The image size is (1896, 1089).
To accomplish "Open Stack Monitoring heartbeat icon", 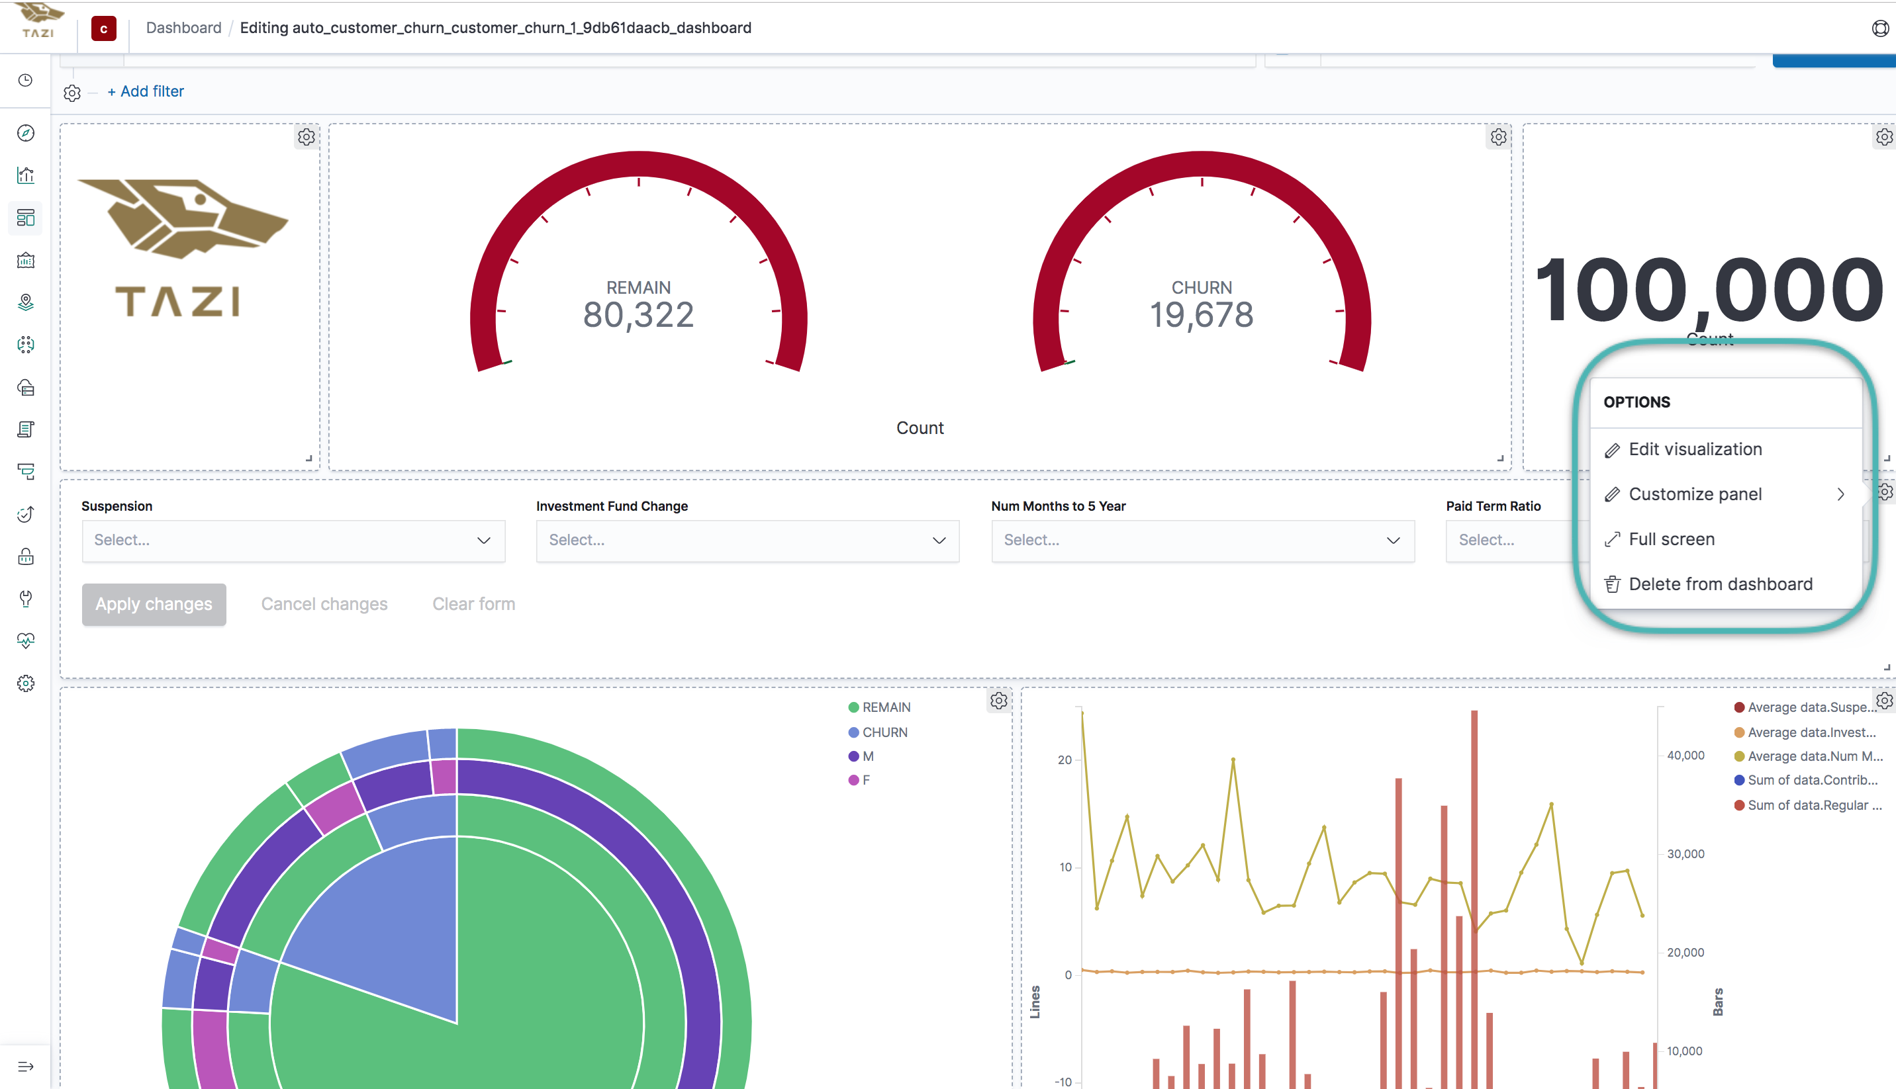I will coord(25,641).
